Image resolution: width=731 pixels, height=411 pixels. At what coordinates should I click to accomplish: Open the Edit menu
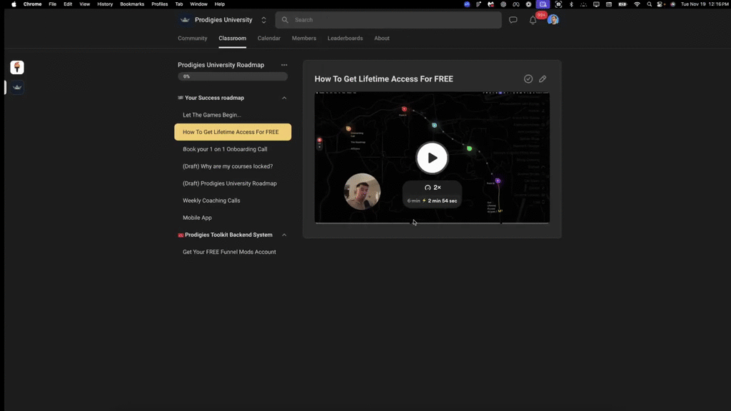pos(68,4)
